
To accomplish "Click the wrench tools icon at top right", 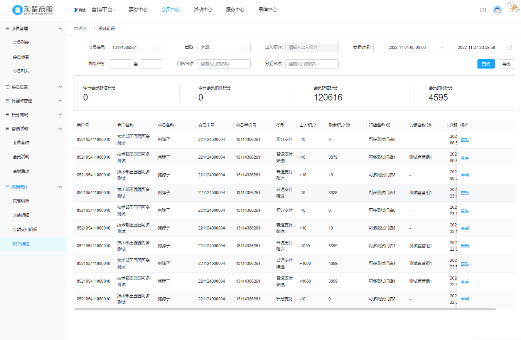I will coord(514,7).
